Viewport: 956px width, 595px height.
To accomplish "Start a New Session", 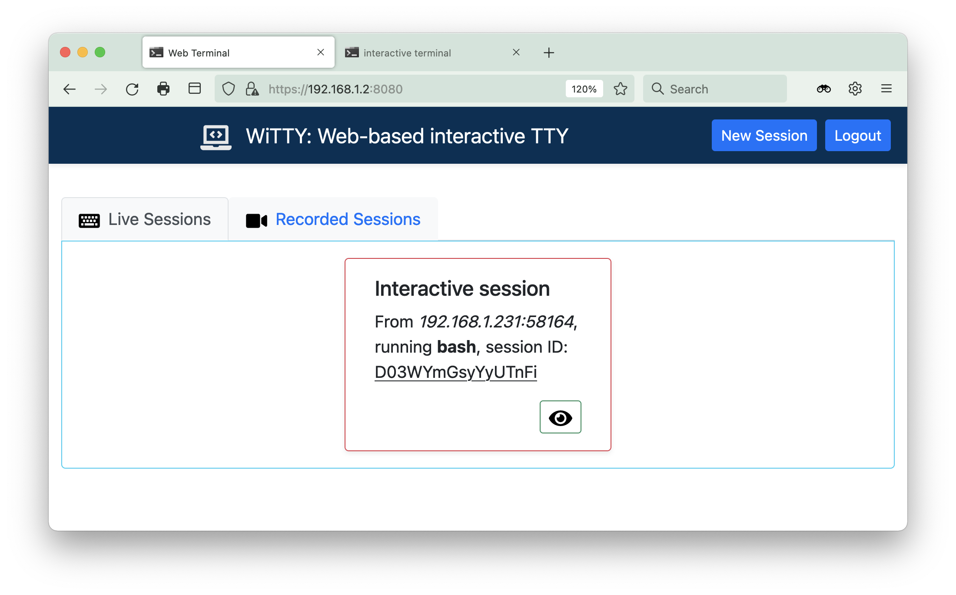I will click(x=764, y=136).
